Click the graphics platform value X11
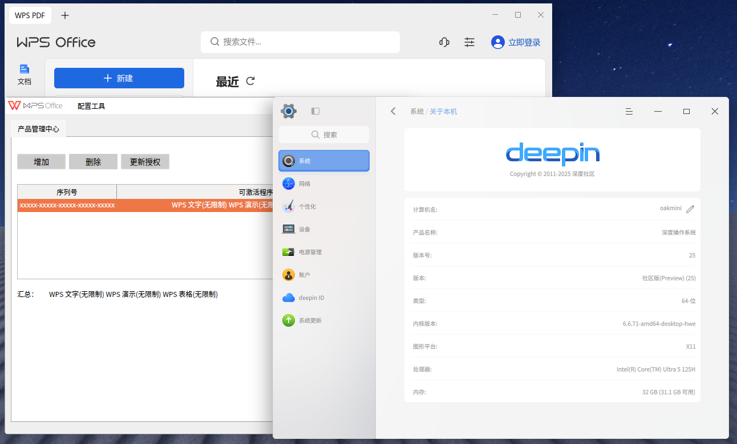 coord(691,347)
